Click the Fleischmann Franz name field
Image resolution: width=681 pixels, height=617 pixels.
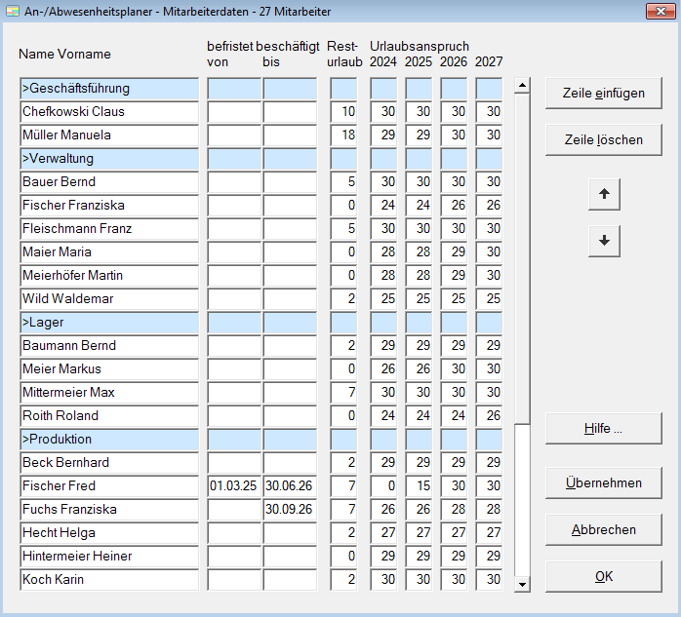coord(109,229)
